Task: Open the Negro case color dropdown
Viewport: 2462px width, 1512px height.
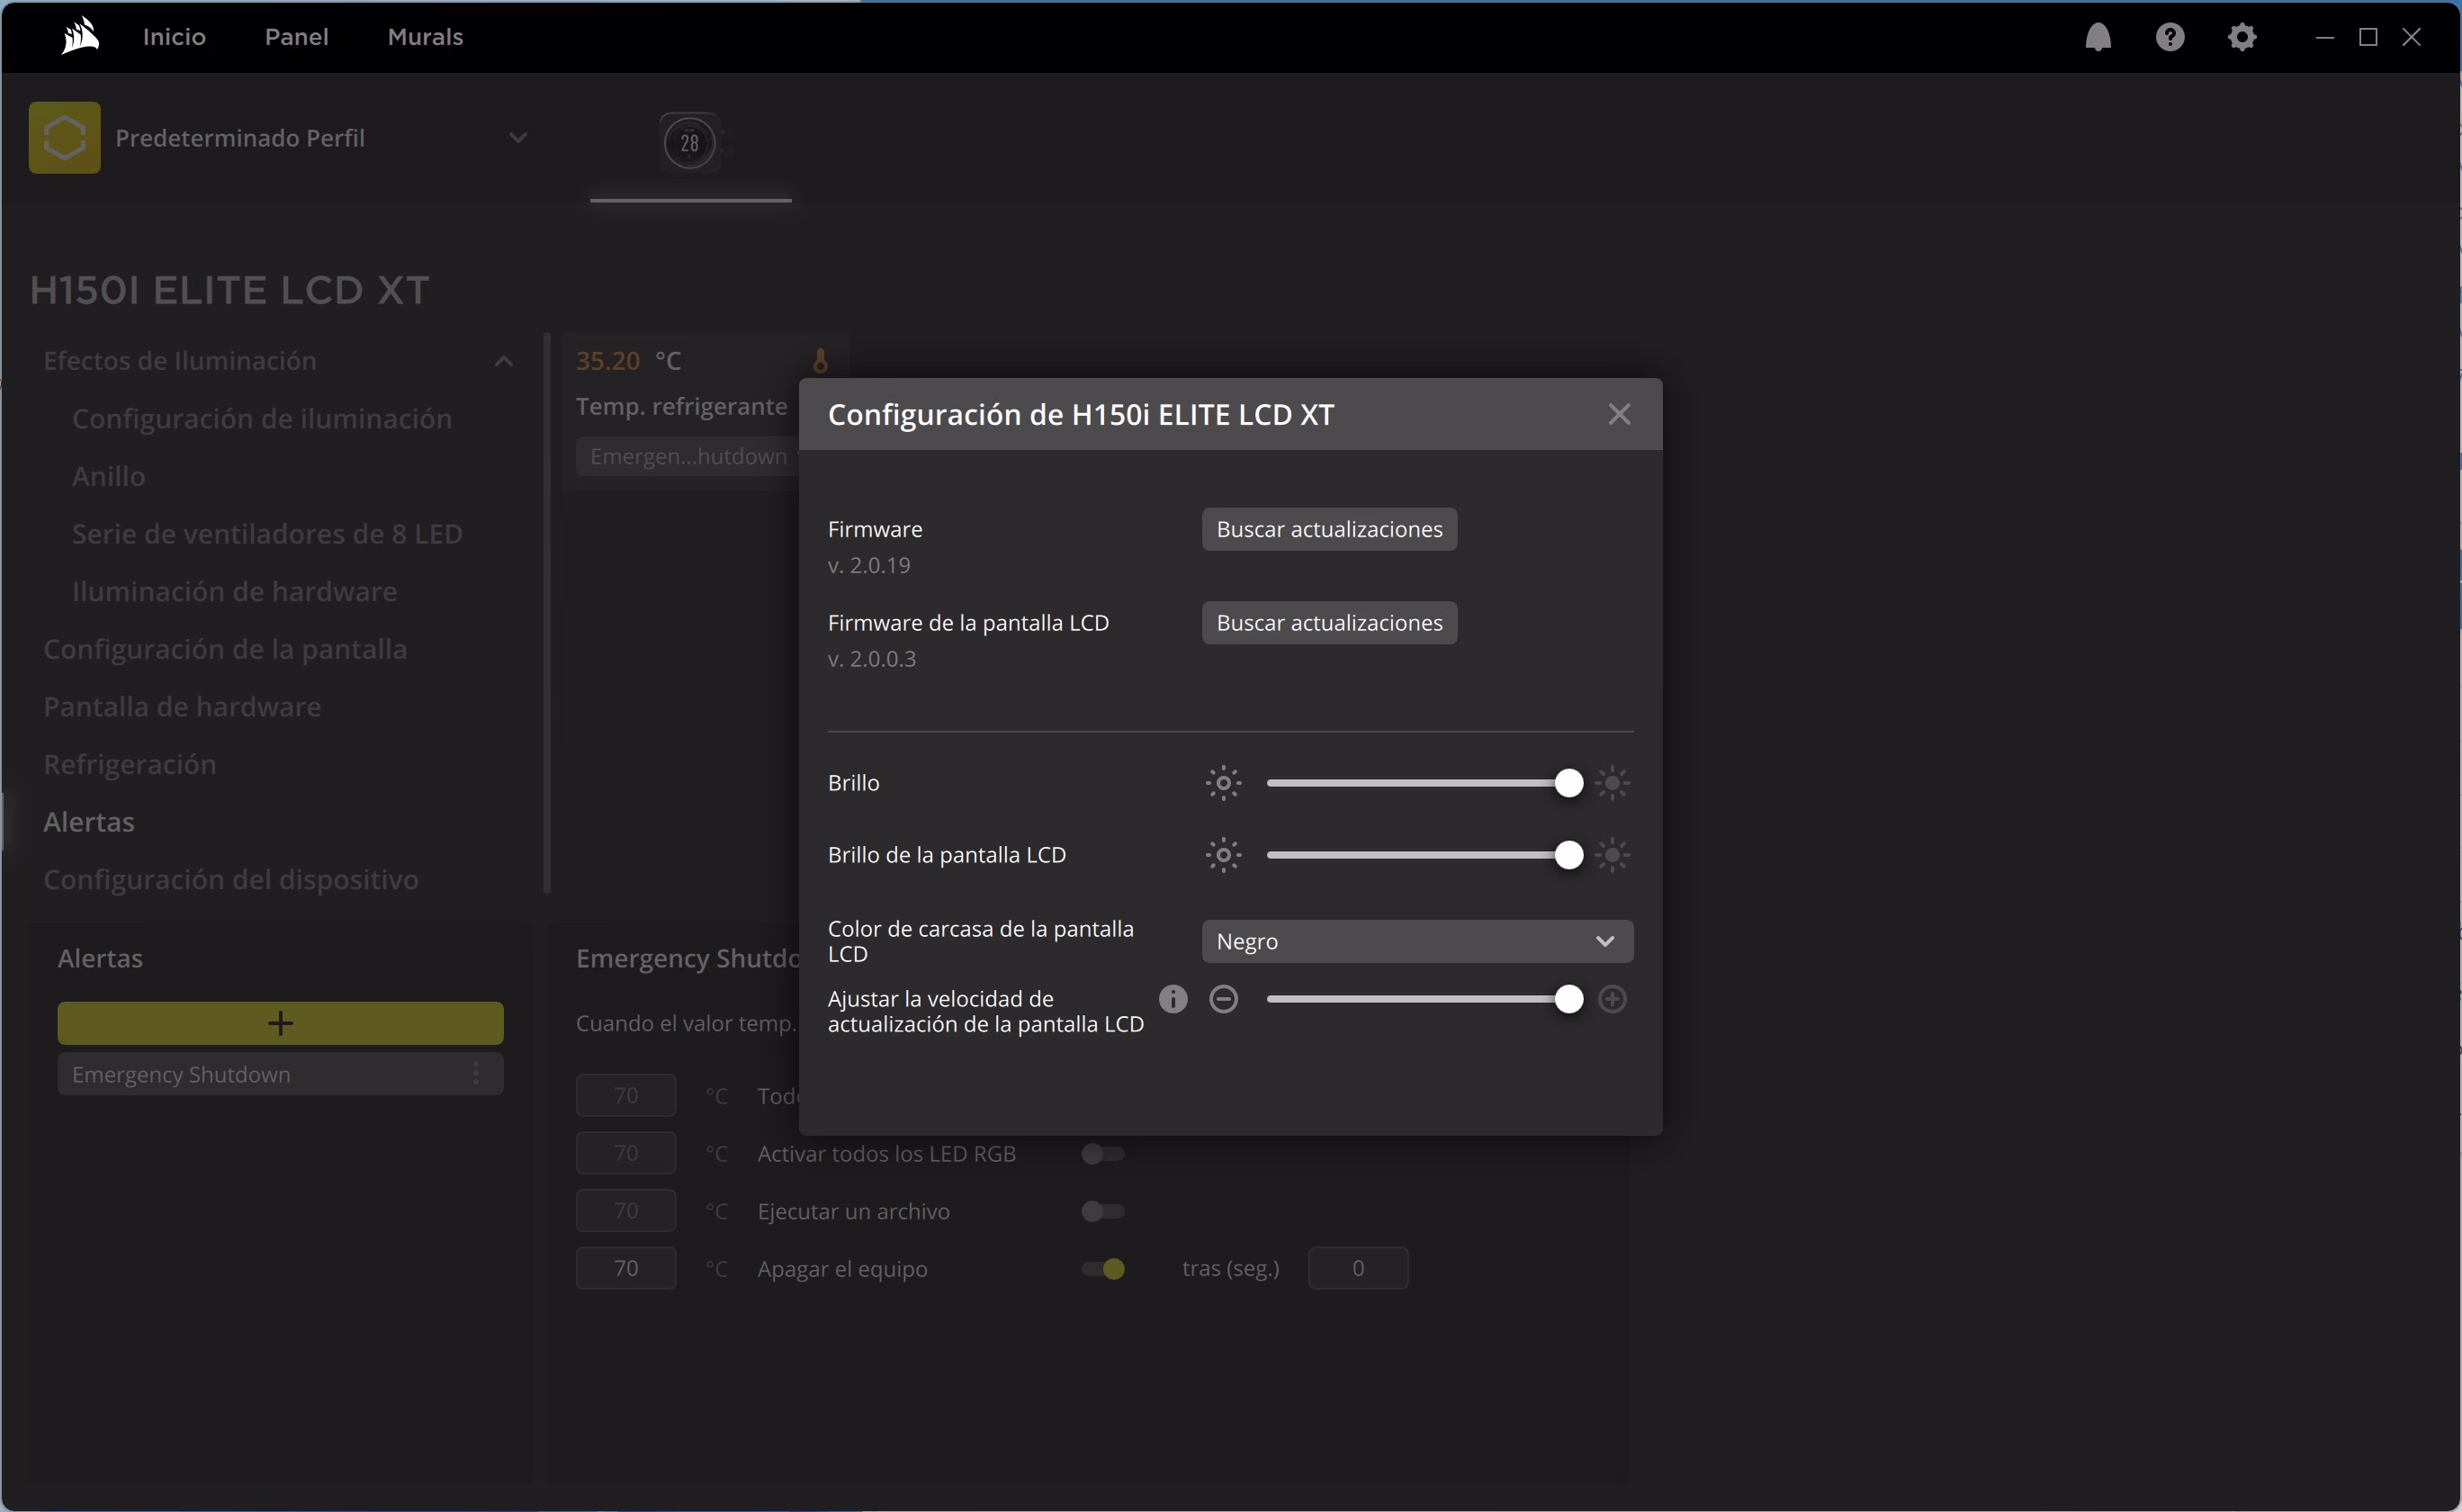Action: coord(1416,940)
